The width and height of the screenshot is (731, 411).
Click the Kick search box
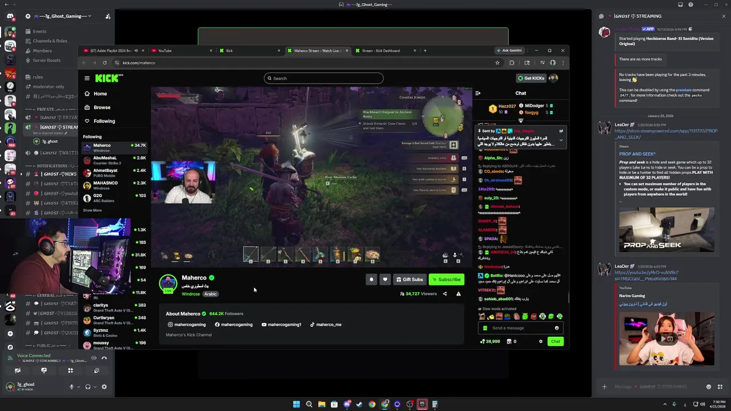click(x=323, y=78)
